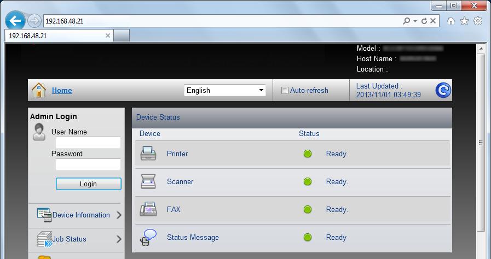Click the Printer label text
Screen dimensions: 491x259
[177, 154]
